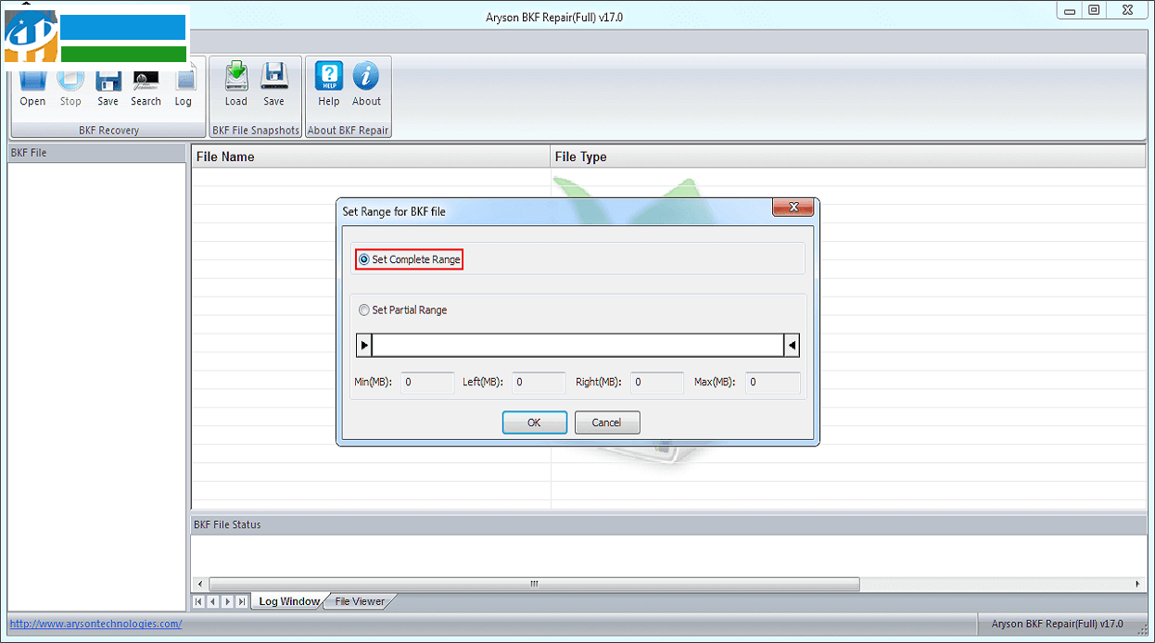
Task: Visit the Aryson Technologies website link
Action: (x=94, y=624)
